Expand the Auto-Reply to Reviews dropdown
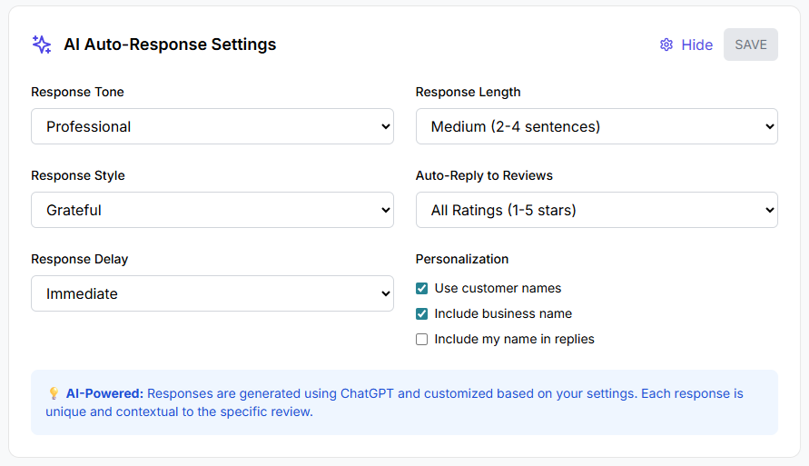 [x=596, y=210]
